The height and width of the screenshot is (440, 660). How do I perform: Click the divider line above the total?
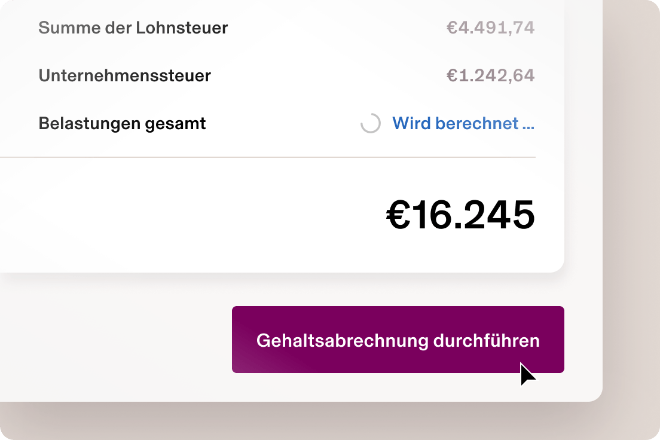269,157
